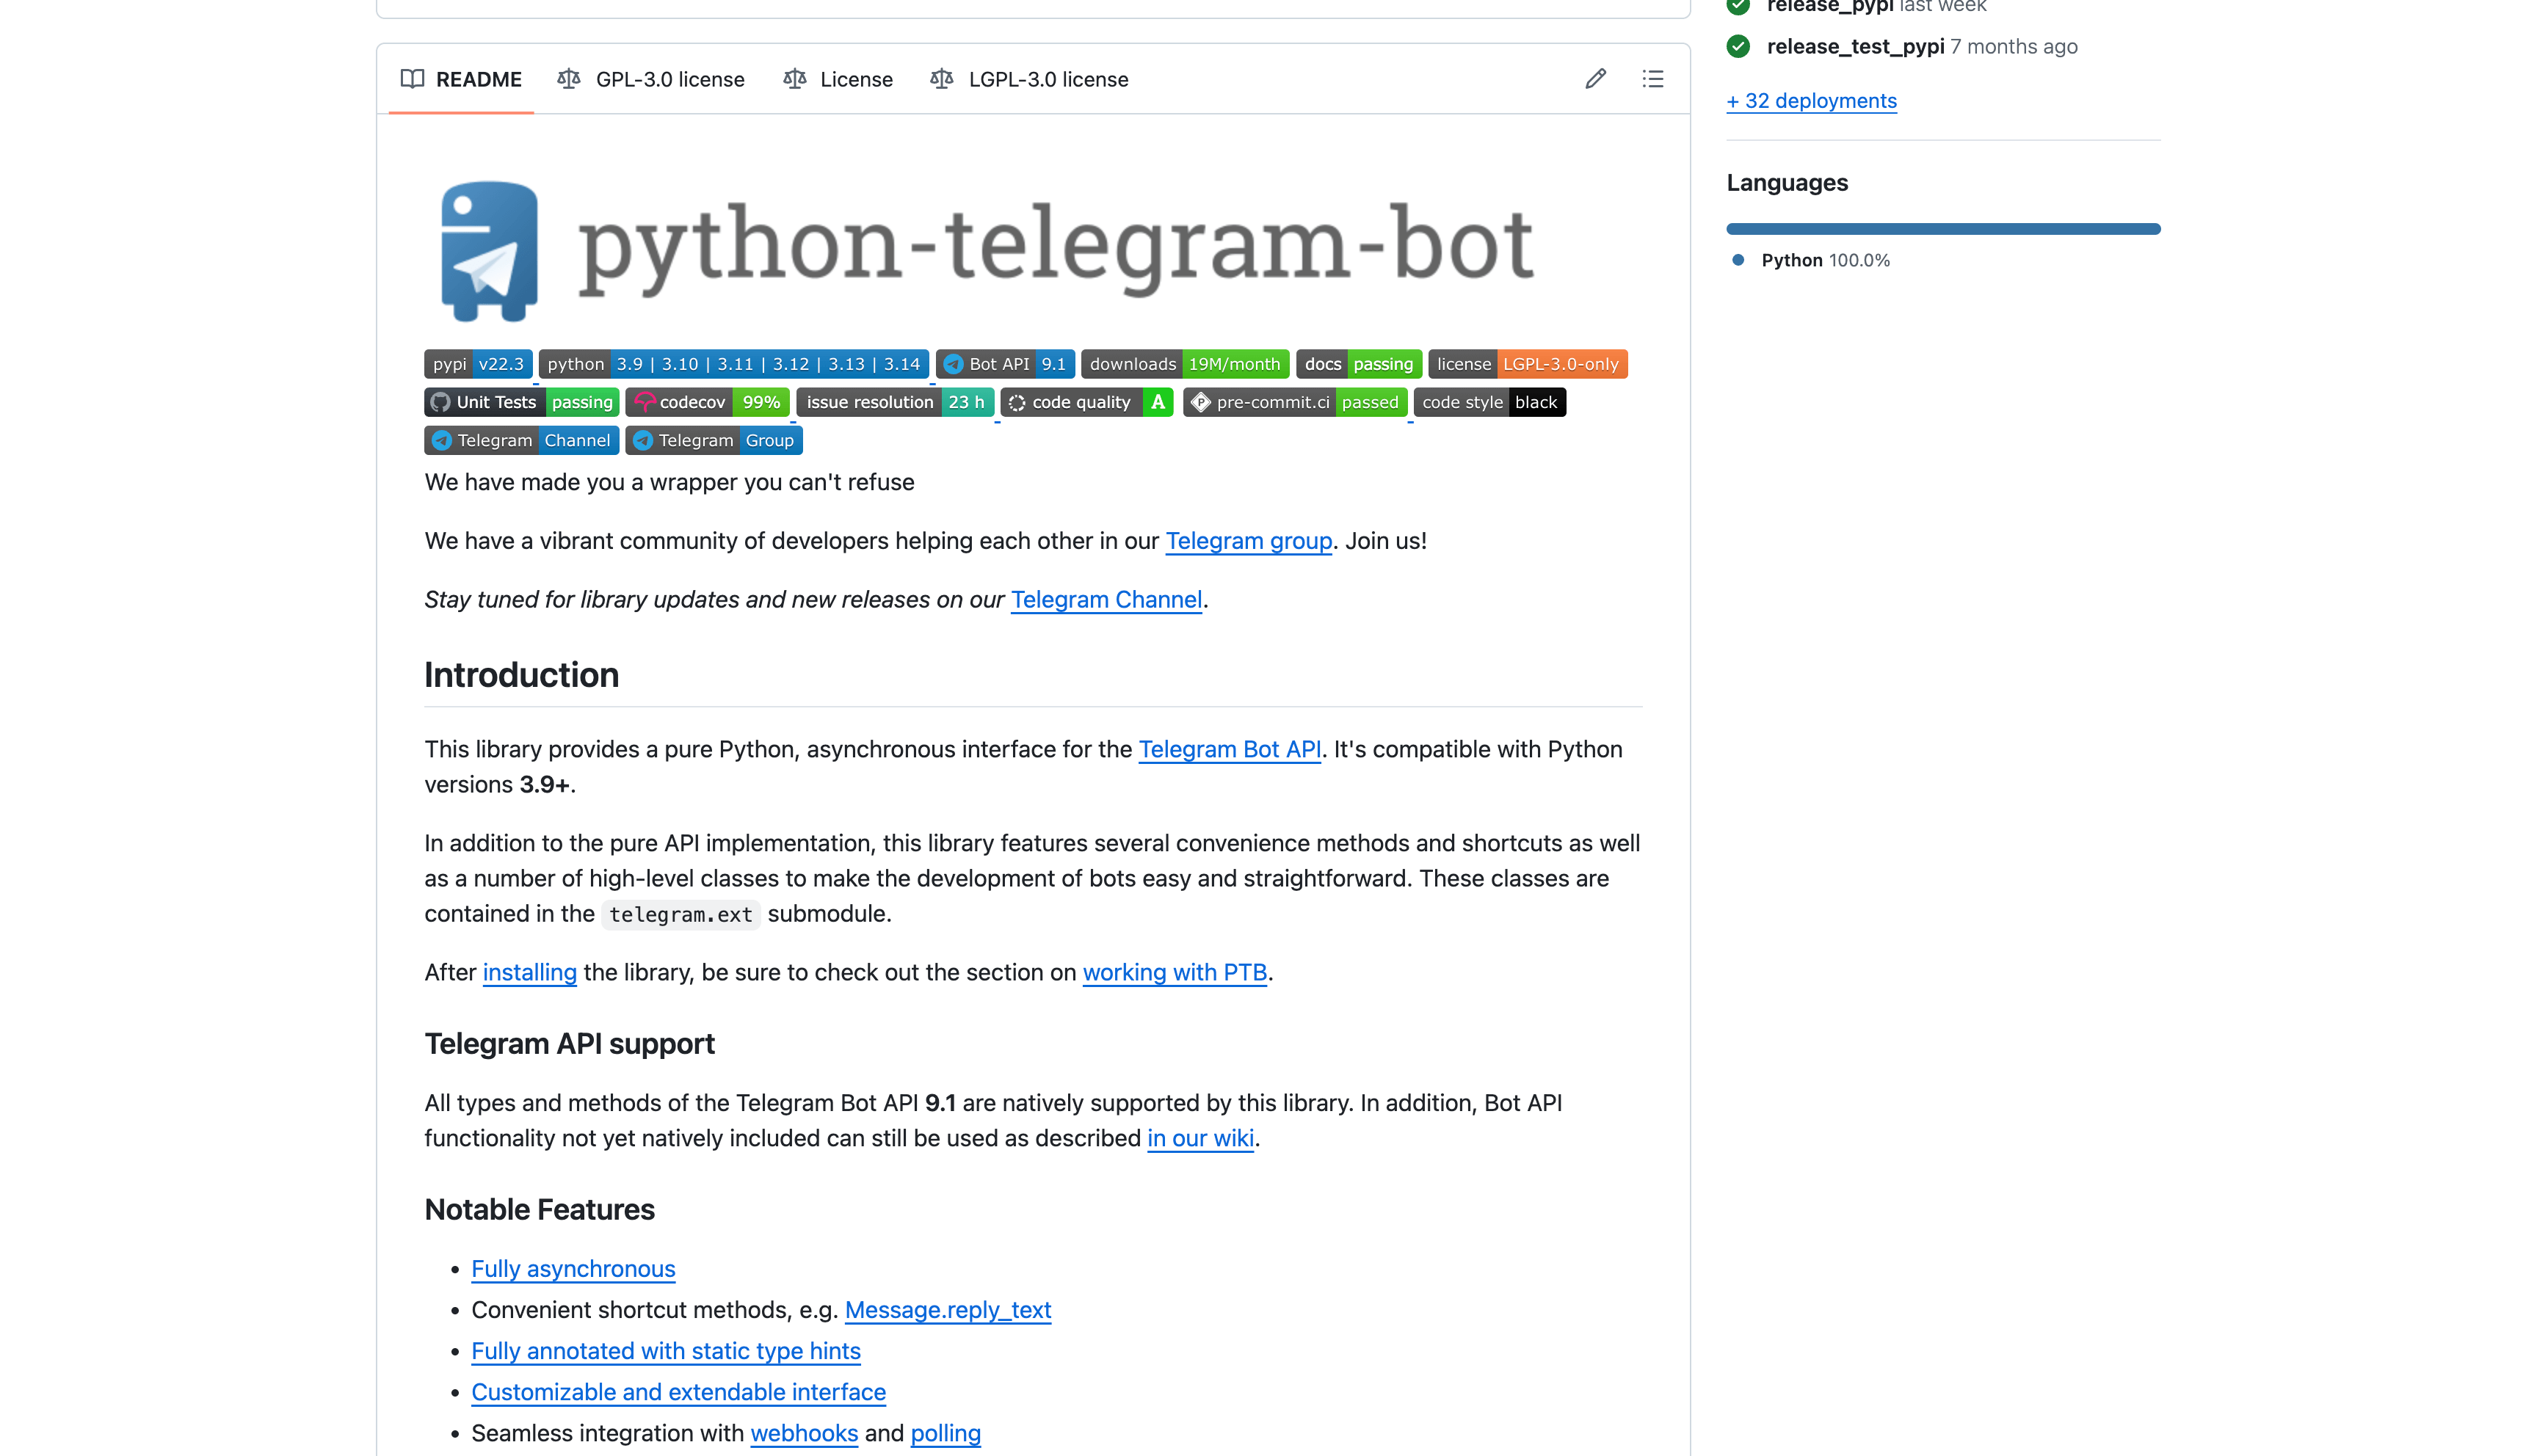Open the Telegram Group badge

(713, 440)
